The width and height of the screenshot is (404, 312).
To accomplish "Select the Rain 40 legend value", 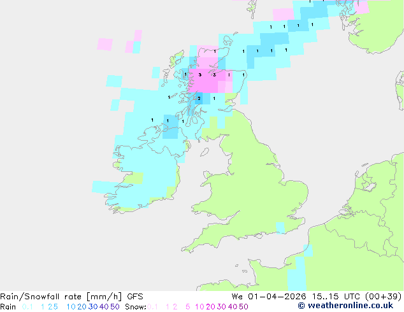I will coord(104,307).
